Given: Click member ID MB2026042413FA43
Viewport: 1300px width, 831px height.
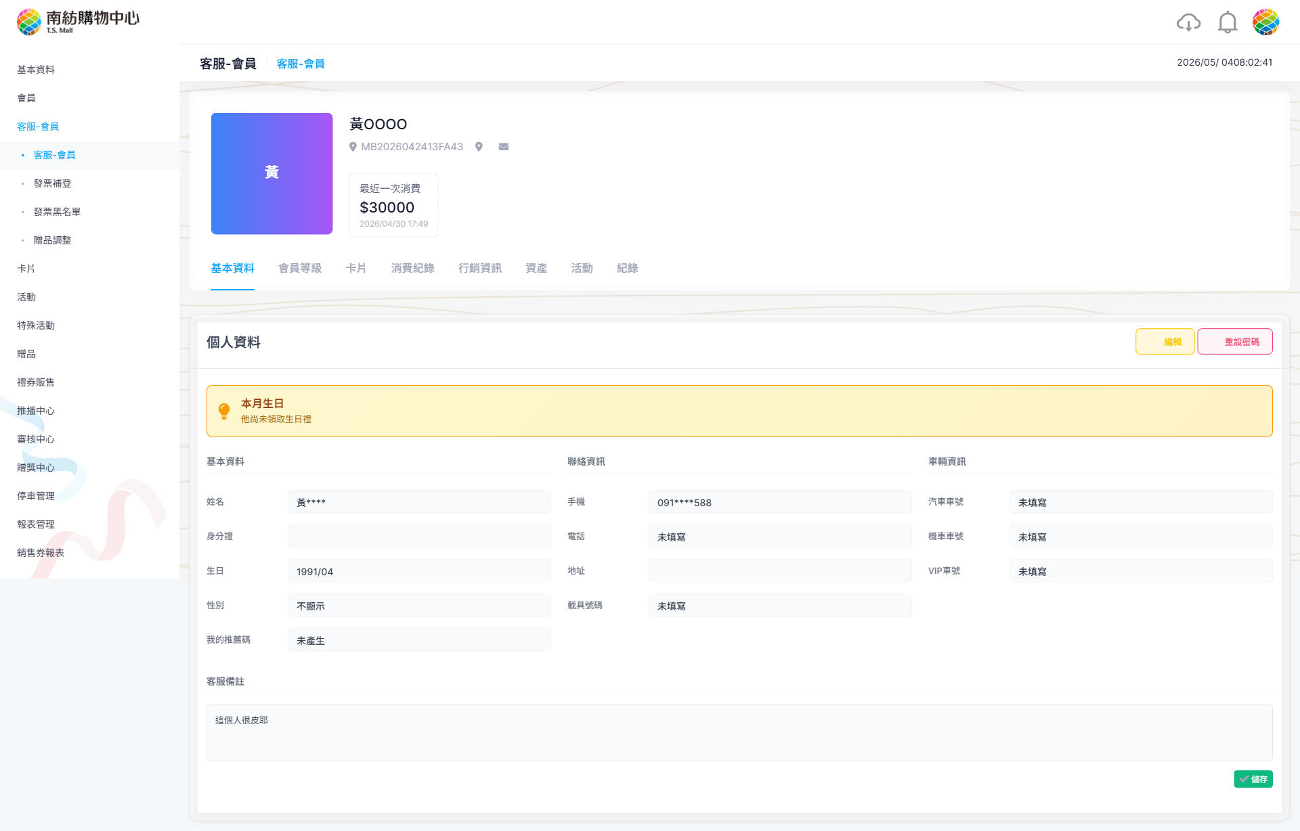Looking at the screenshot, I should (412, 147).
